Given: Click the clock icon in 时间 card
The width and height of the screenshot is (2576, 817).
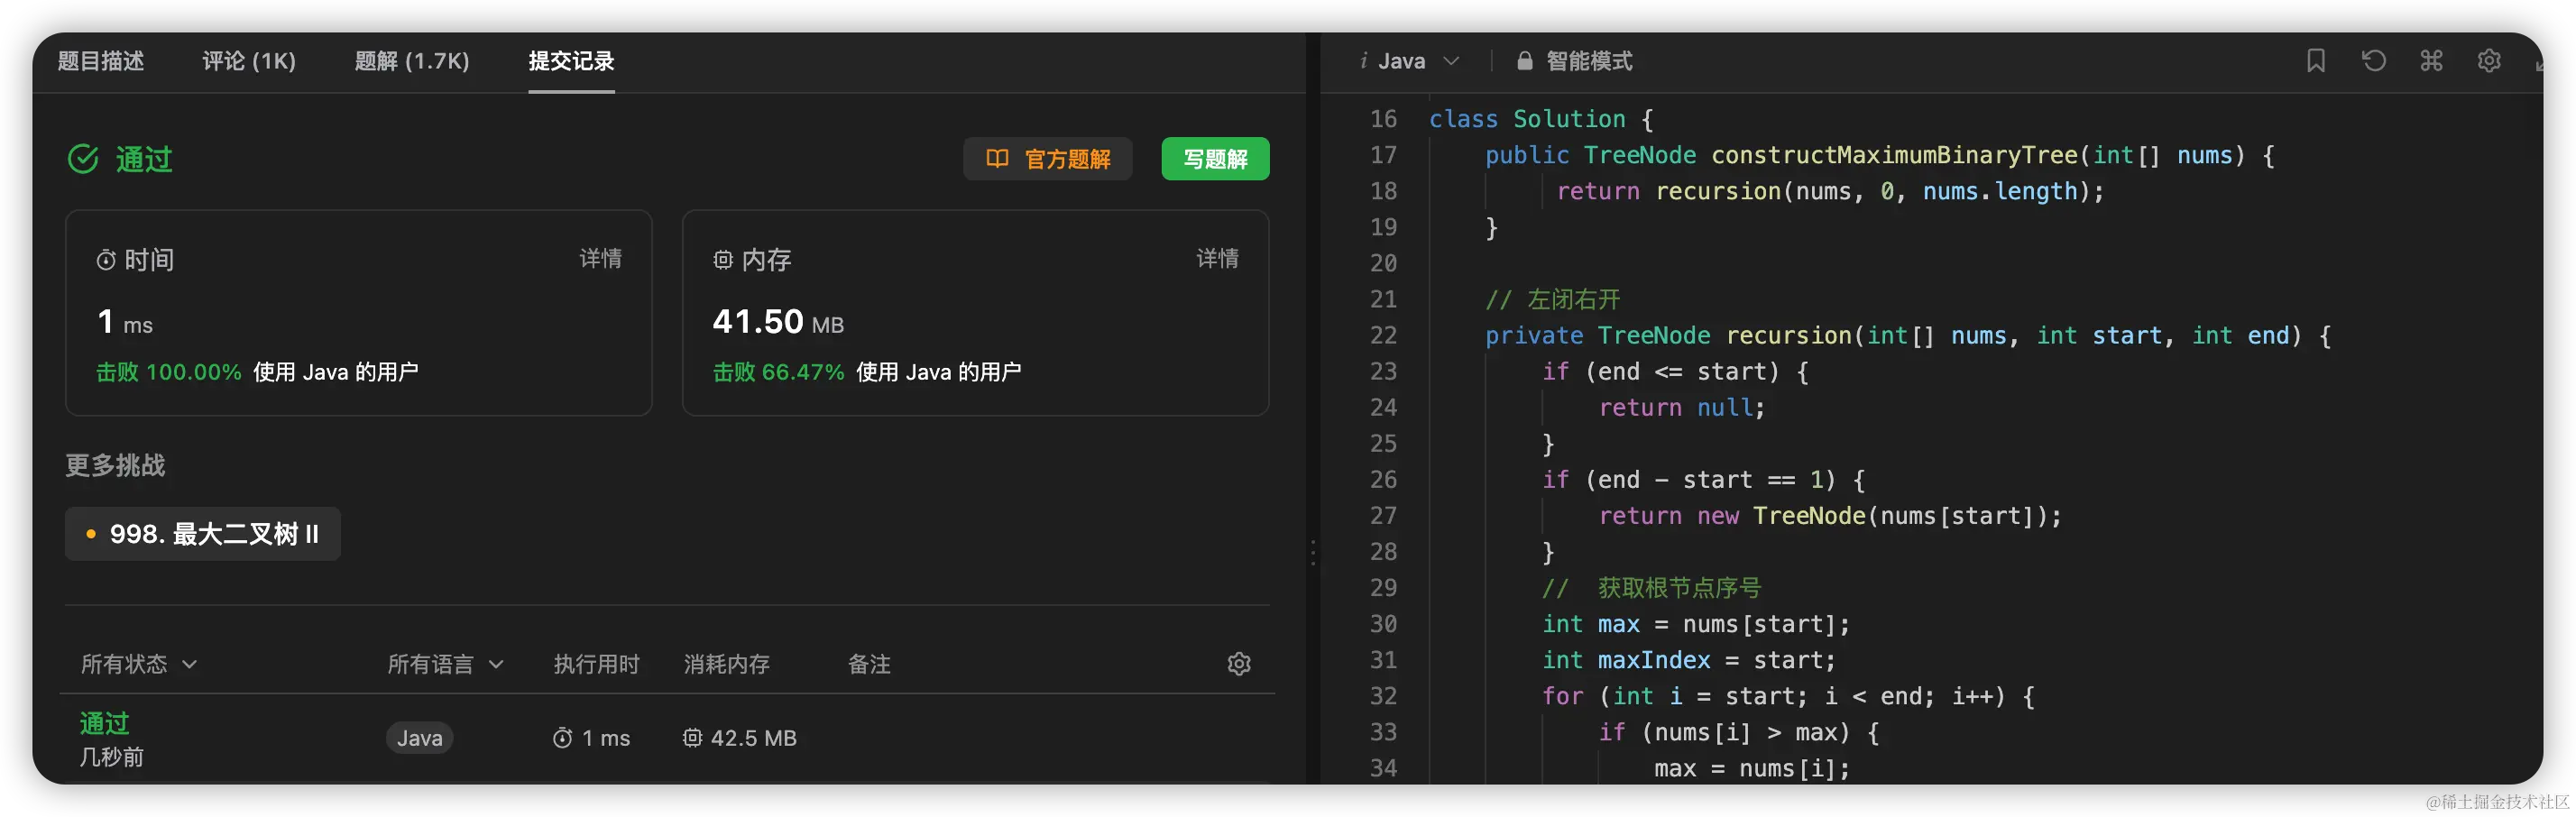Looking at the screenshot, I should [x=106, y=260].
